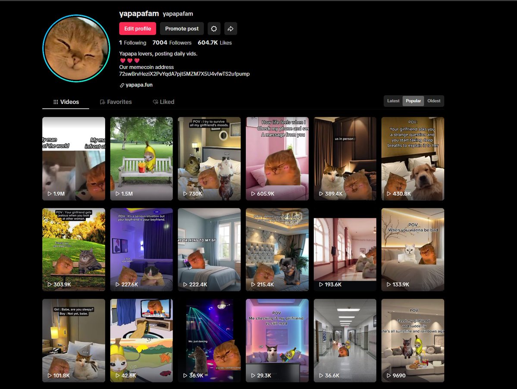Open the 'Me talking to my GF' video
This screenshot has height=389, width=517.
click(x=210, y=250)
